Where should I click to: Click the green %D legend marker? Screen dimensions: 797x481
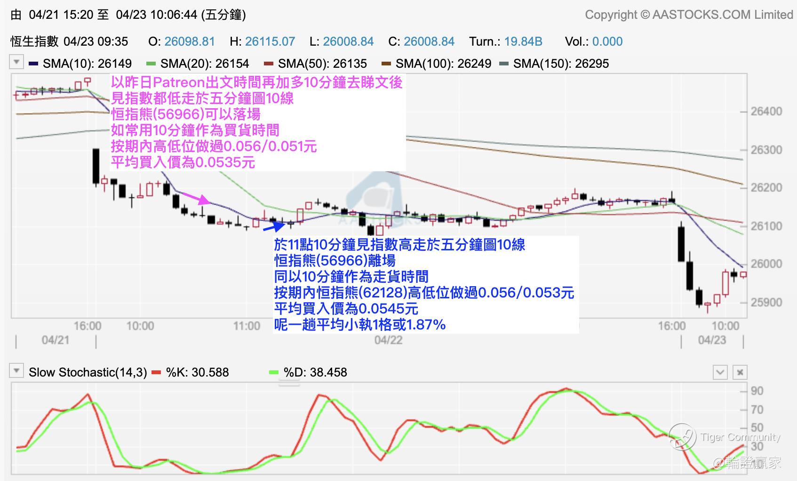[274, 372]
